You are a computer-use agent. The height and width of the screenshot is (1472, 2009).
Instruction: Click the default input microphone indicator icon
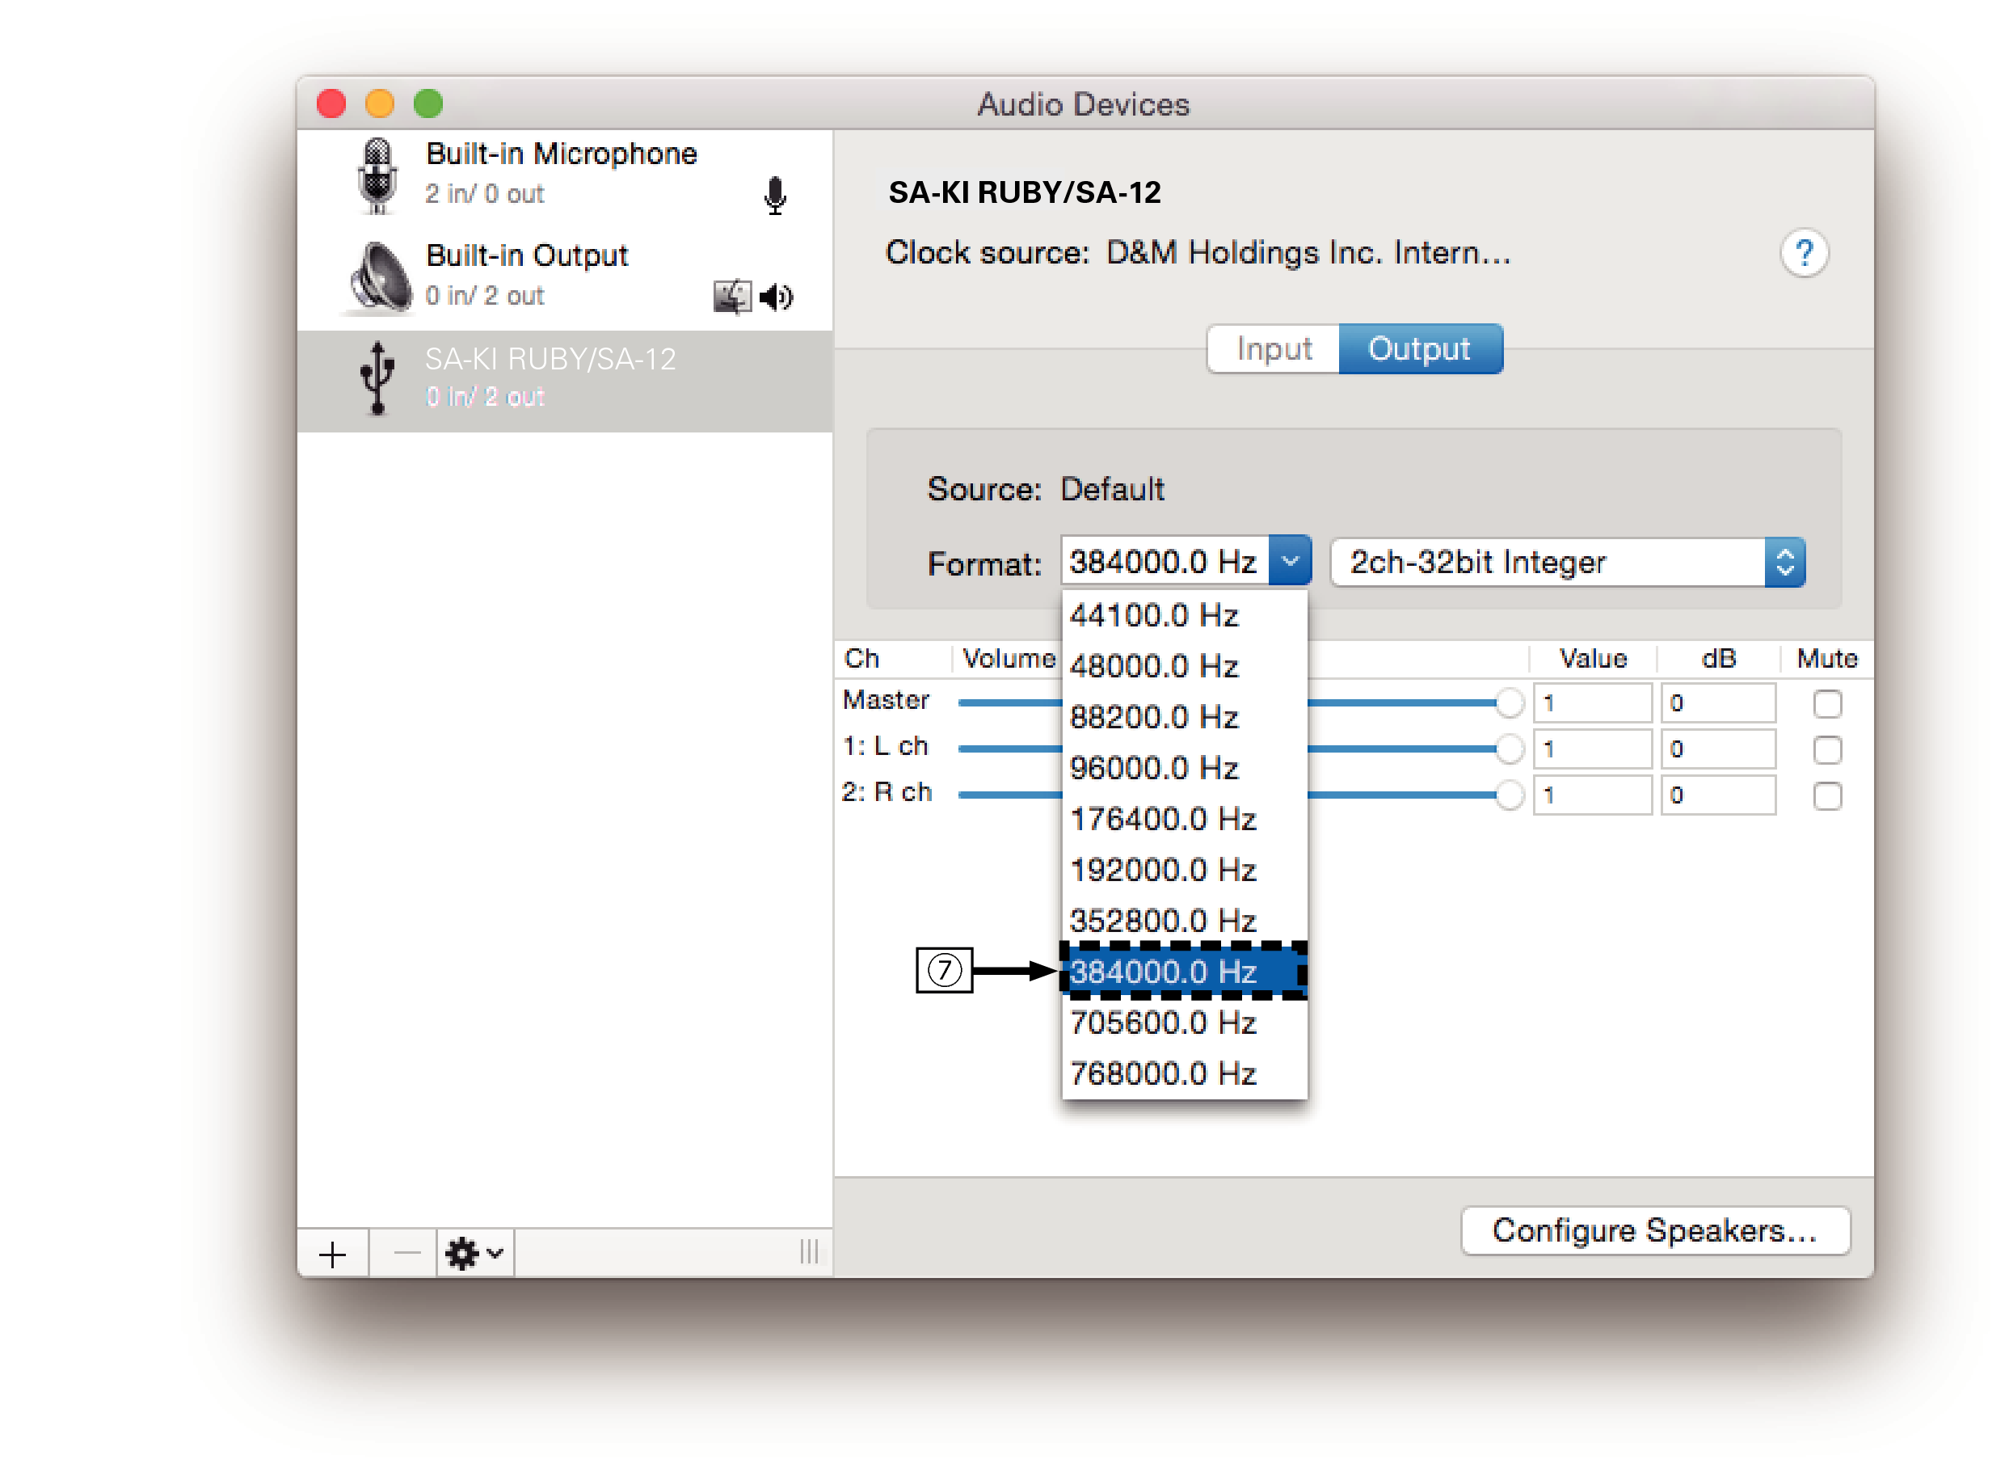click(x=775, y=195)
